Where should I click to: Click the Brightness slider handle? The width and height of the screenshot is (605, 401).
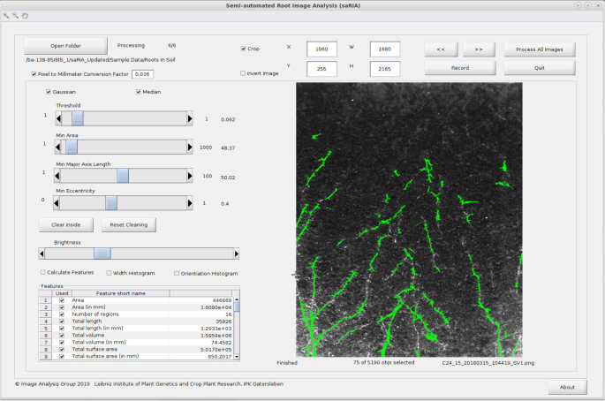102,253
